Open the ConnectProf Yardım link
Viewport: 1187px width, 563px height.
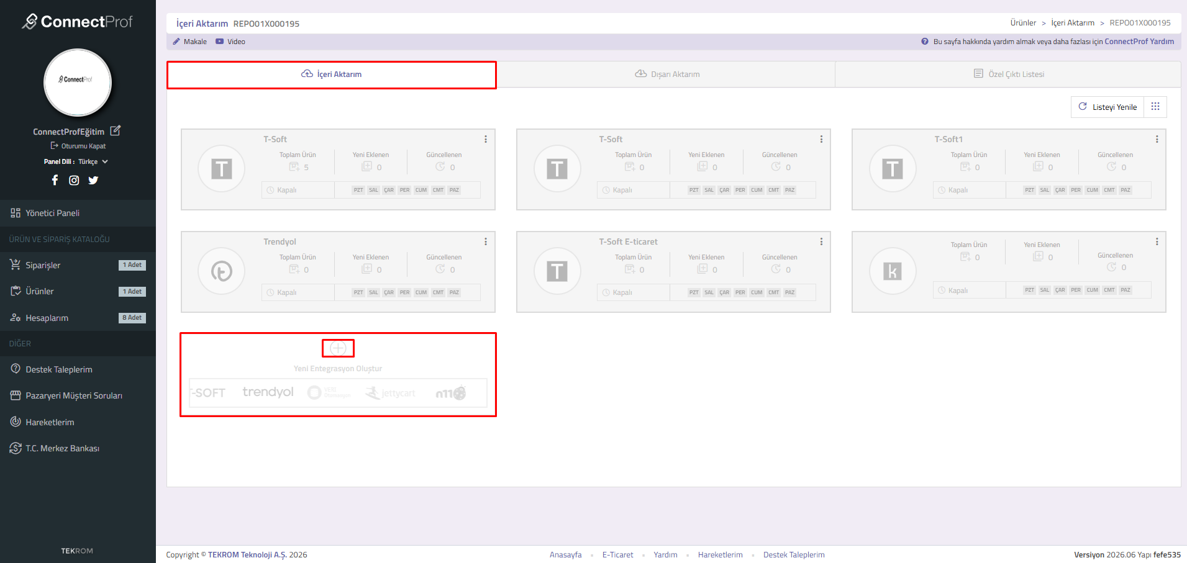pos(1139,42)
